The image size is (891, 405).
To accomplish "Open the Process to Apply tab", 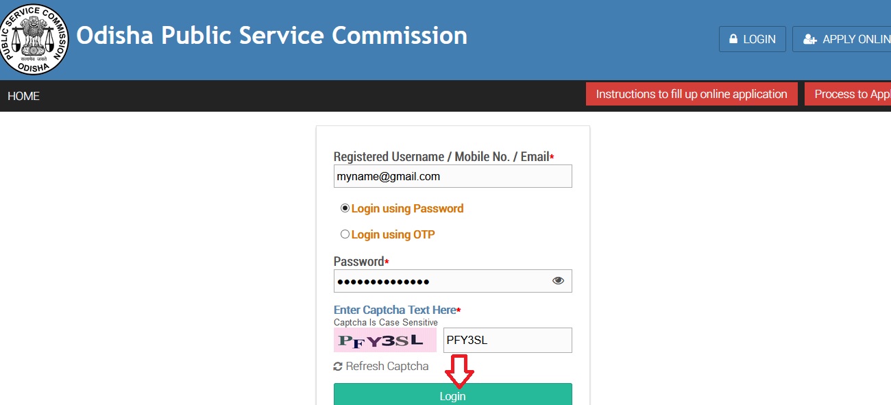I will click(848, 94).
